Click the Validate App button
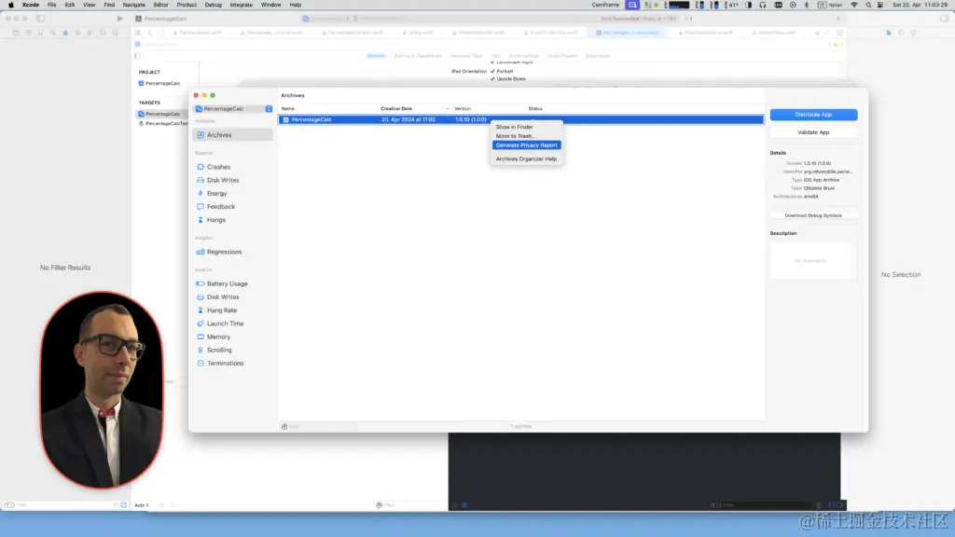The height and width of the screenshot is (537, 955). [813, 132]
